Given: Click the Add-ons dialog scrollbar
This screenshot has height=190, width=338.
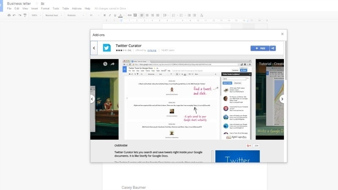Looking at the screenshot, I should point(286,60).
